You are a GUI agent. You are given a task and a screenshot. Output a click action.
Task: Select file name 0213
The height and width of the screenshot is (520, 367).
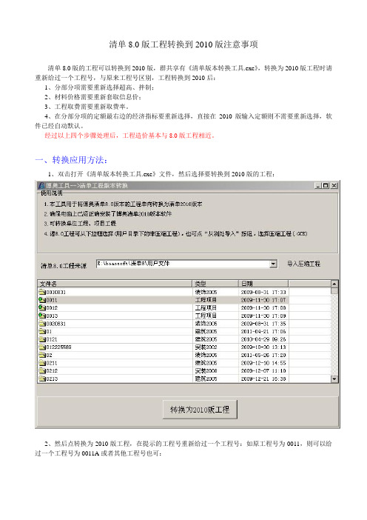point(52,379)
